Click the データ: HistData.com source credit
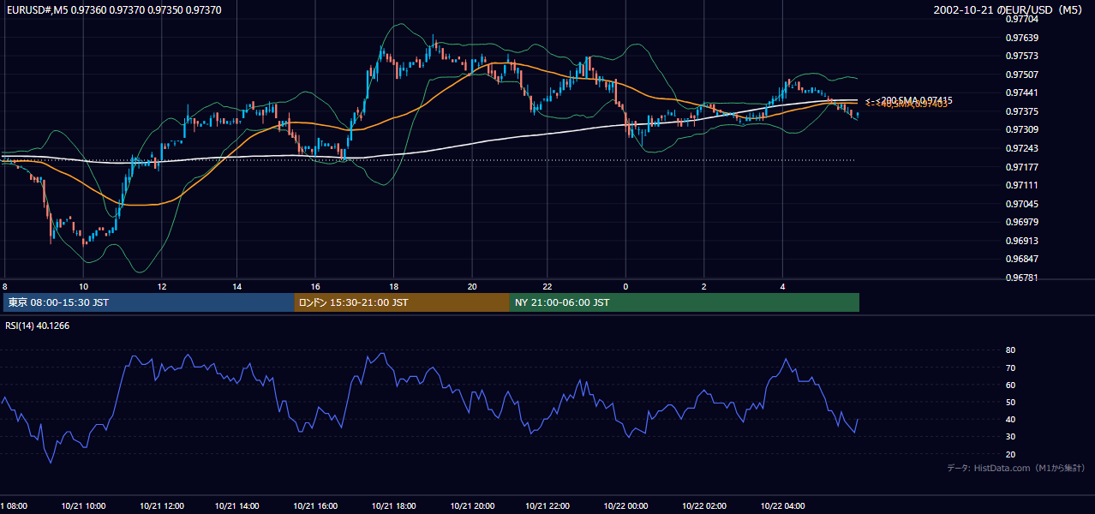The height and width of the screenshot is (514, 1095). tap(1016, 468)
